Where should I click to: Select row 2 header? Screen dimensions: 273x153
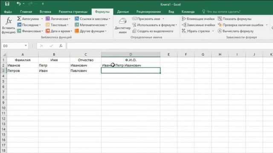(x=3, y=65)
